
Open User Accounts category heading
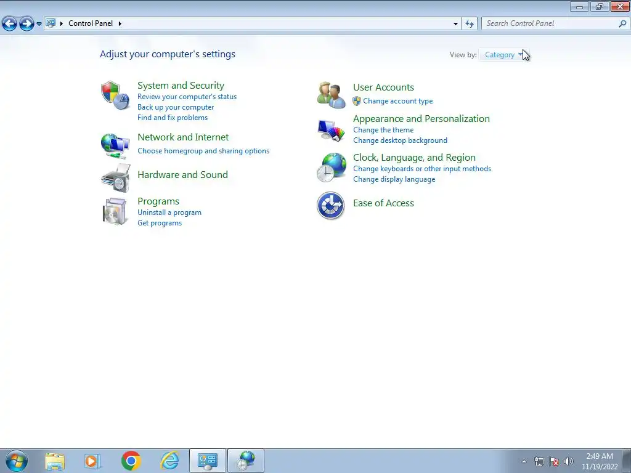383,87
